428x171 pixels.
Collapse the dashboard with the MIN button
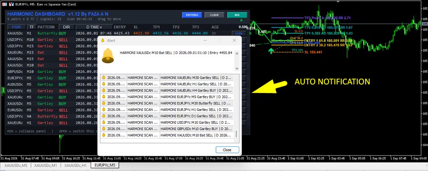pos(237,15)
